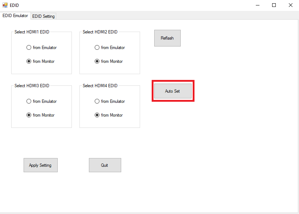
Task: Set HDMI3 EDID to from Emulator
Action: click(42, 101)
